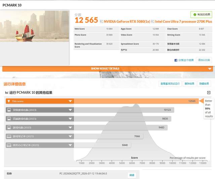
Task: Click the Apps Score label
Action: [x=126, y=29]
